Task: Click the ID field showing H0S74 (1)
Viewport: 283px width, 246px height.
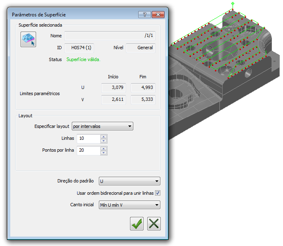Action: 79,48
